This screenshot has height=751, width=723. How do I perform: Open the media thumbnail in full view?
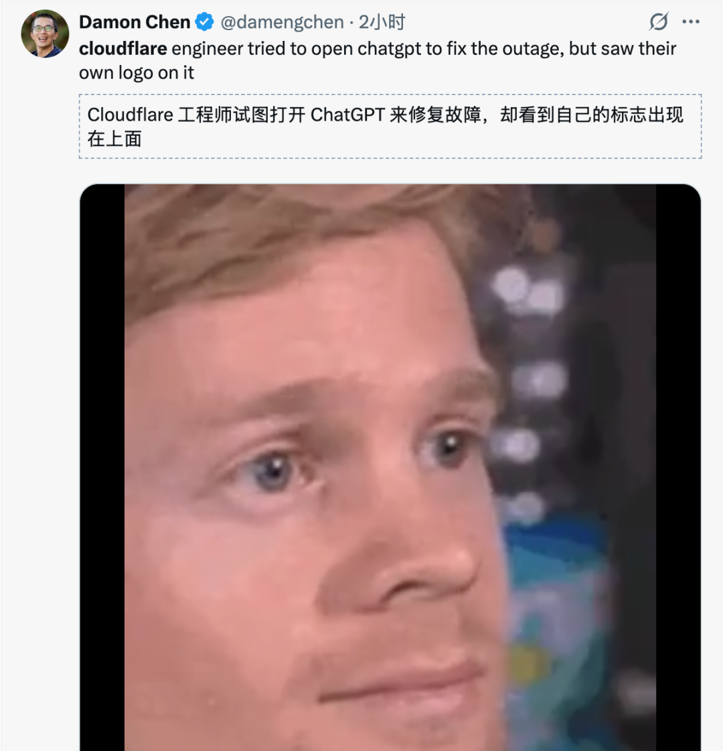[x=390, y=468]
